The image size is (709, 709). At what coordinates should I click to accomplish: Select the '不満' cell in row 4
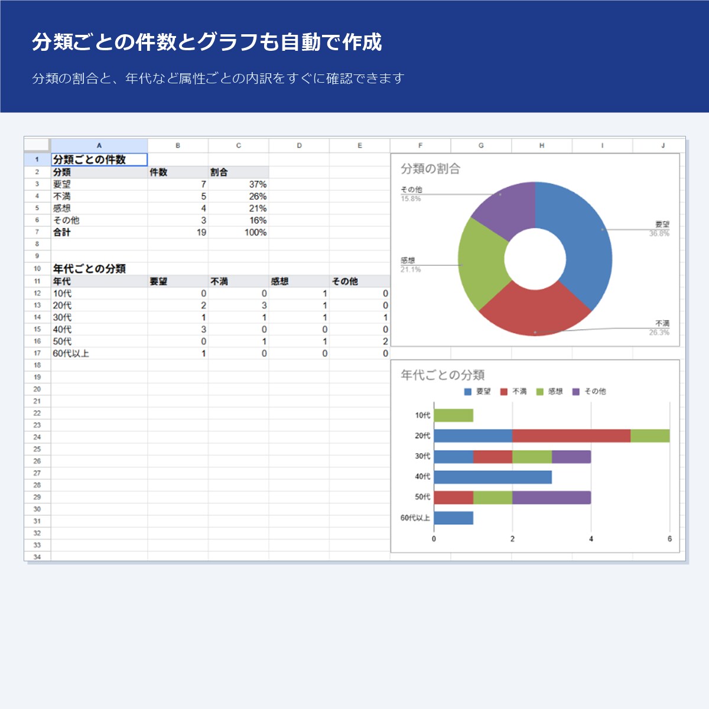coord(99,196)
